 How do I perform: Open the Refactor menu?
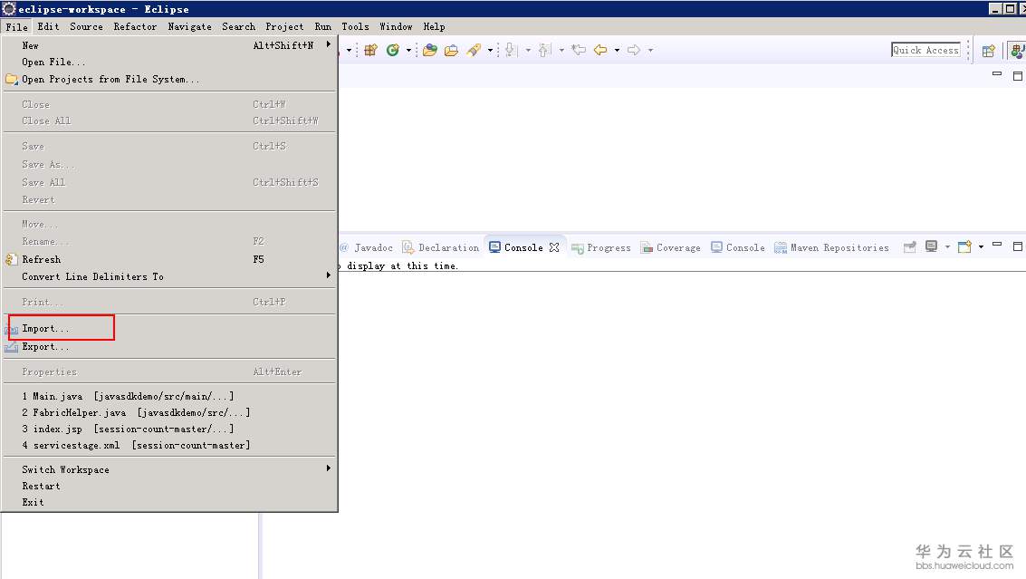point(135,27)
